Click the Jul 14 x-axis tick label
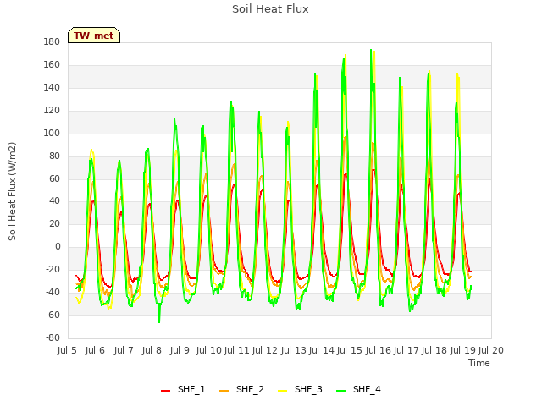The width and height of the screenshot is (542, 406). 322,350
